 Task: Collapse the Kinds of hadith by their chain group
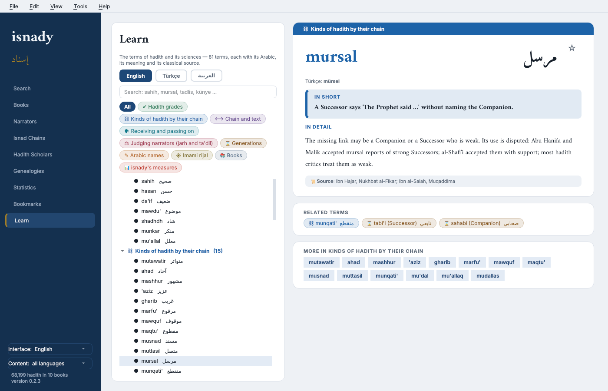[122, 251]
